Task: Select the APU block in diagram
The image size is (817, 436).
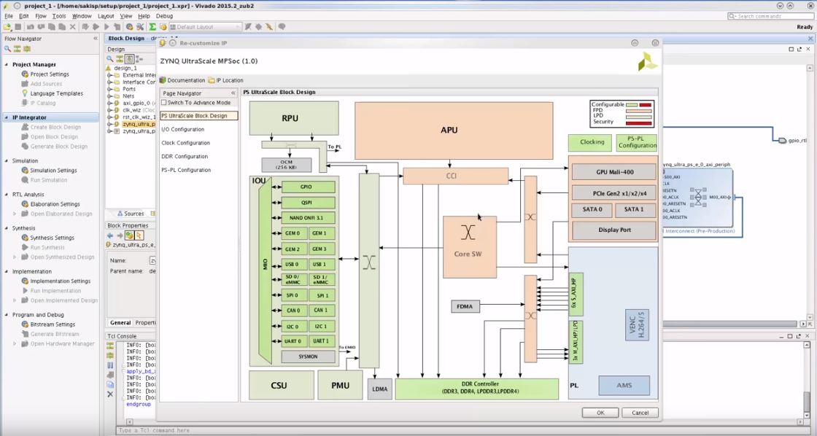Action: coord(454,131)
